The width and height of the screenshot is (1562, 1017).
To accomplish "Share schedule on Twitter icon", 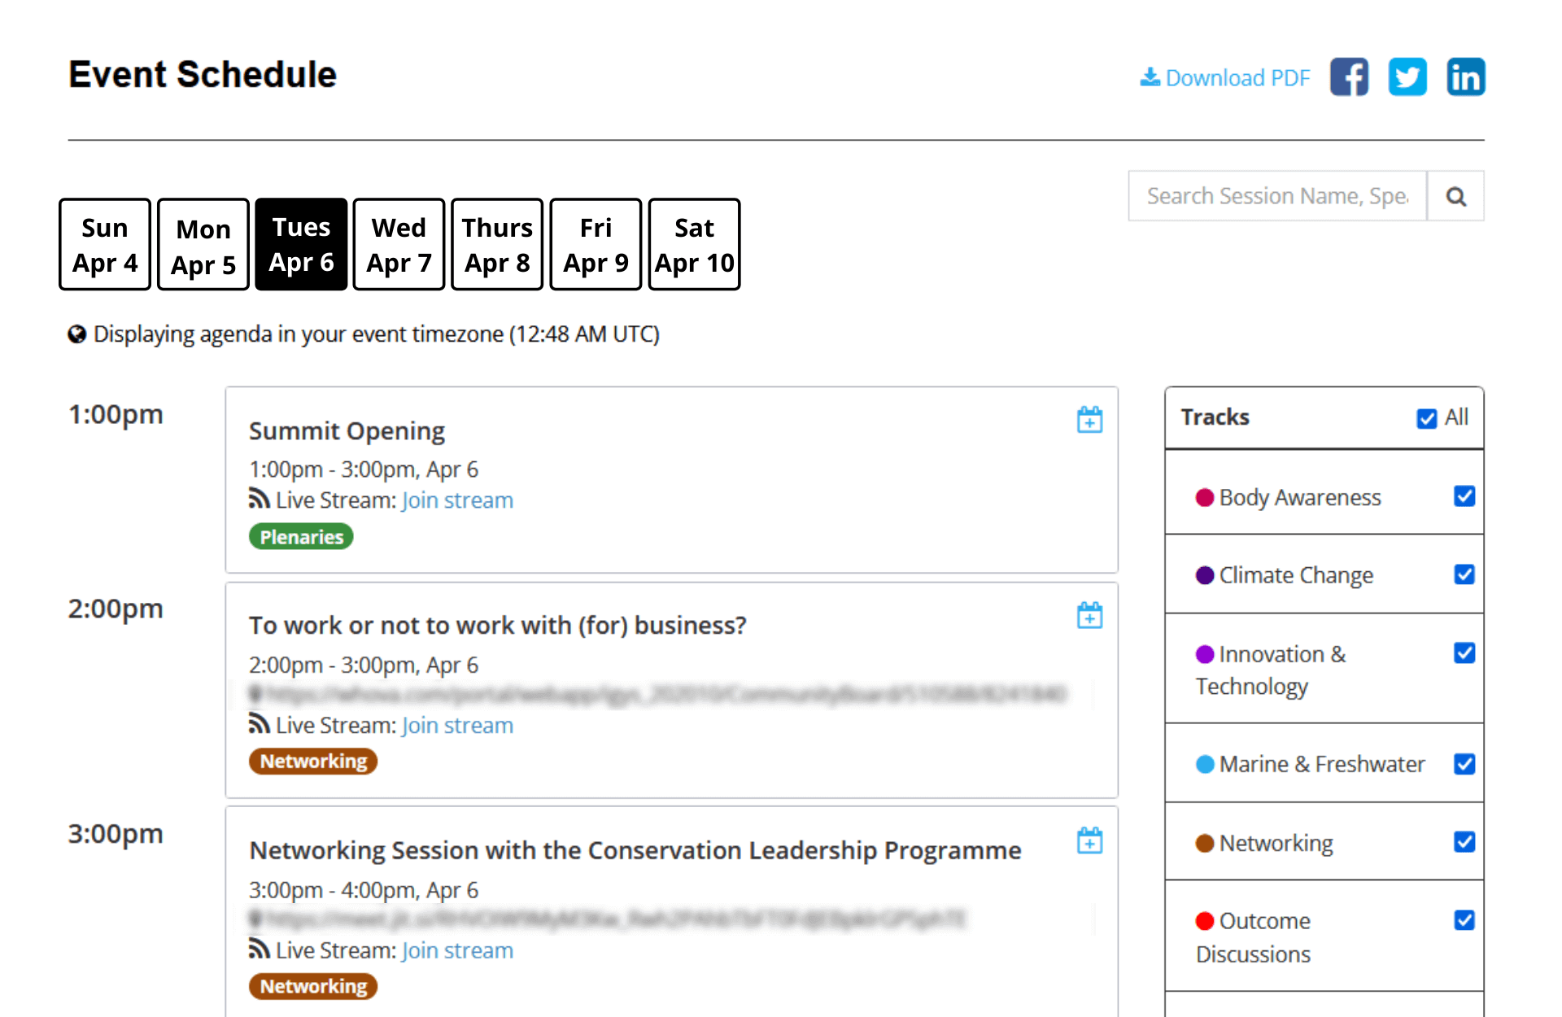I will (1407, 77).
